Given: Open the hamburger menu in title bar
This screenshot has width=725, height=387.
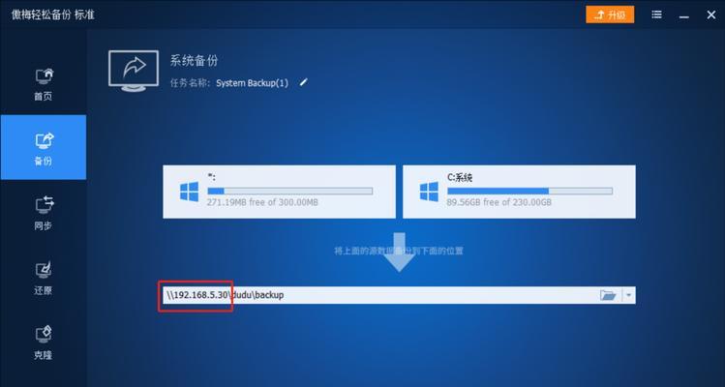Looking at the screenshot, I should [x=656, y=15].
